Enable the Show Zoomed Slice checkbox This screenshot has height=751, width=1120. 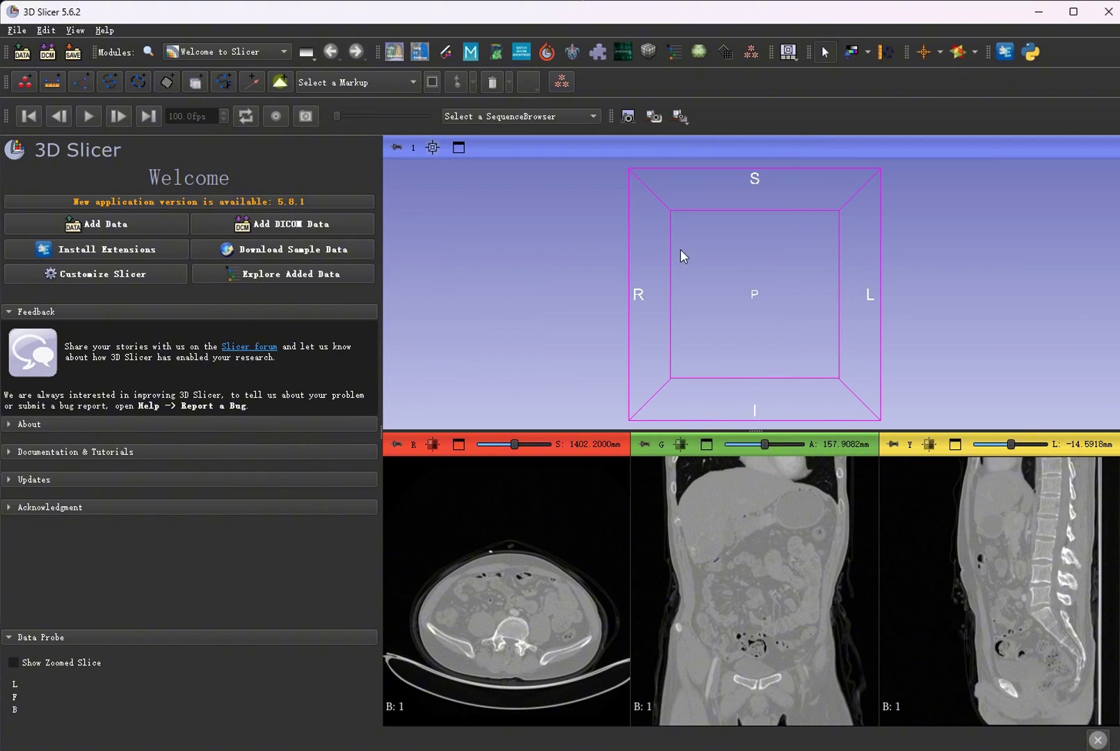tap(13, 663)
